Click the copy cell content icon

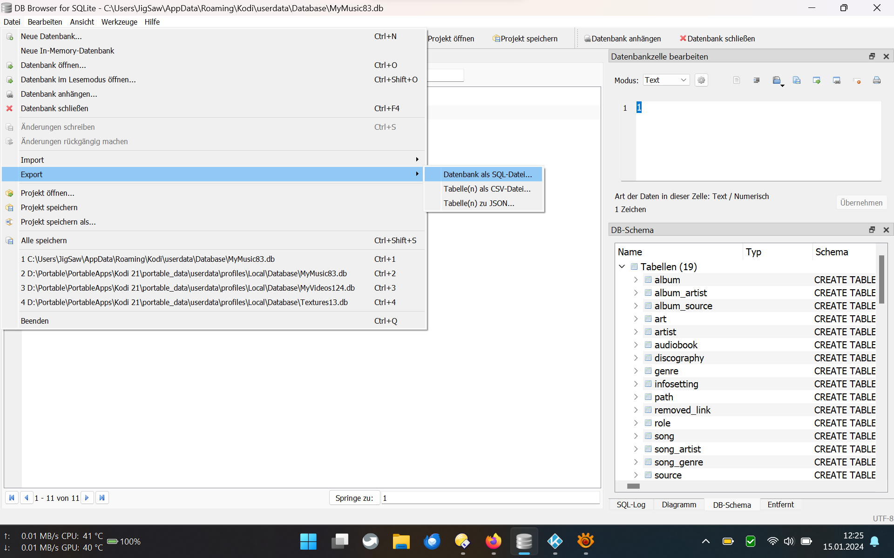coord(776,80)
